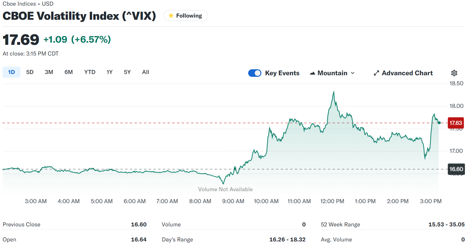This screenshot has width=469, height=243.
Task: Click the Advanced Chart expand arrows icon
Action: click(376, 73)
